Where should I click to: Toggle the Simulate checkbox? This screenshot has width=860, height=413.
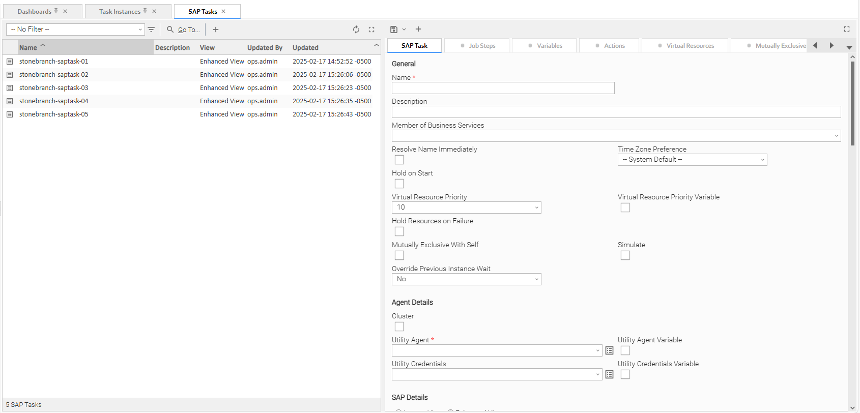625,255
